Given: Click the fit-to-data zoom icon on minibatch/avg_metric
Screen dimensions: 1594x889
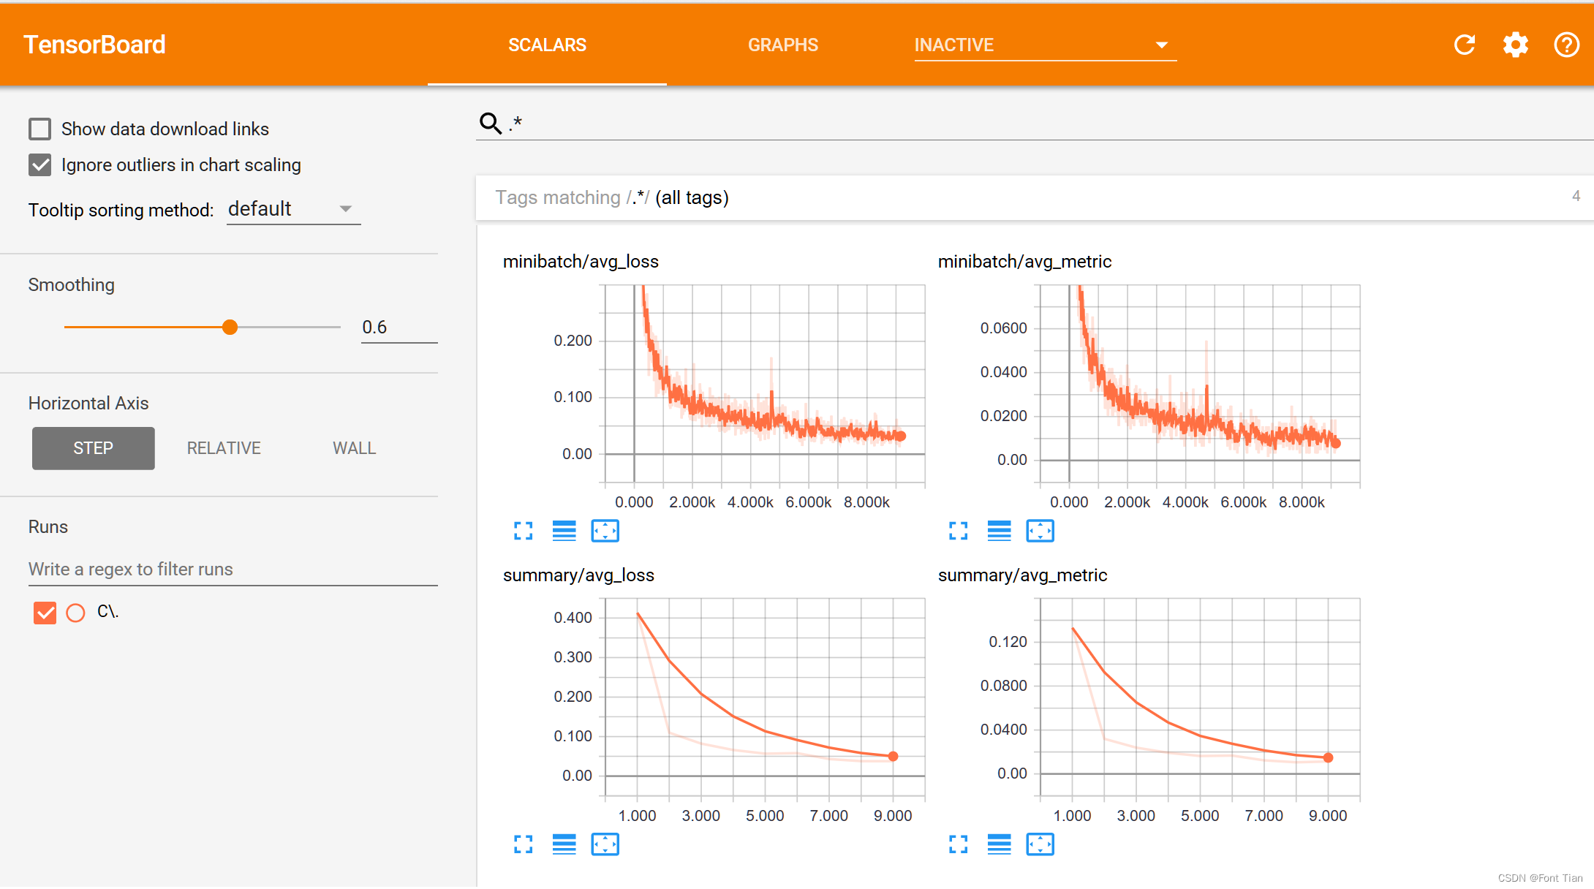Looking at the screenshot, I should tap(1040, 531).
